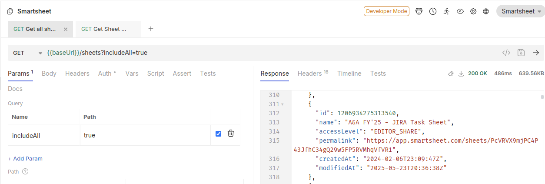Edit the 'true' value cell
This screenshot has height=184, width=545.
tap(145, 135)
